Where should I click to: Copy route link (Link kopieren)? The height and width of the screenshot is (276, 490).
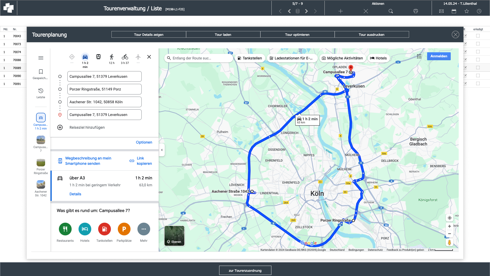141,161
